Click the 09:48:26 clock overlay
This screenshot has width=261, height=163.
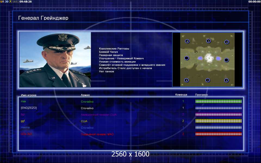[26, 2]
